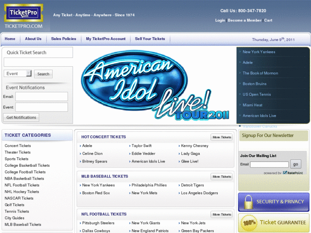The width and height of the screenshot is (311, 233).
Task: Click the Search button
Action: (43, 74)
